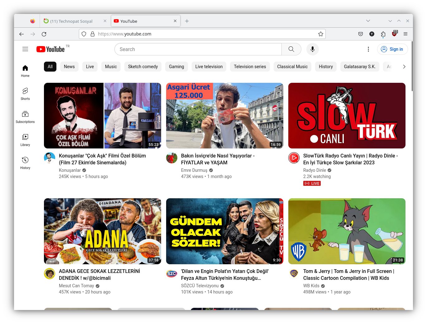Click the Sign in button
This screenshot has width=427, height=324.
(392, 49)
